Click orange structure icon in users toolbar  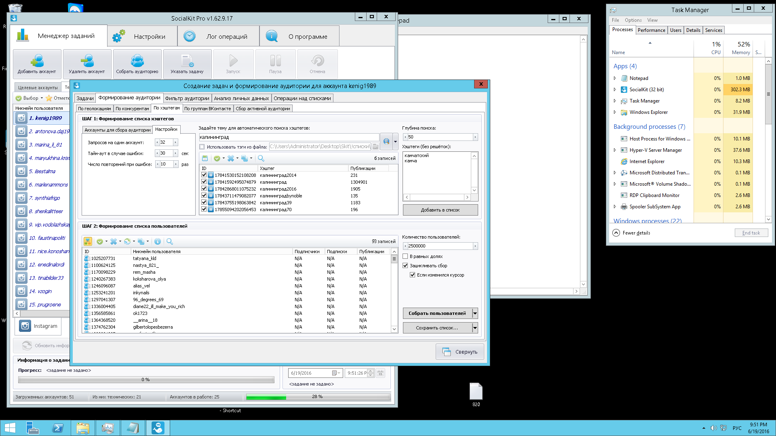88,241
